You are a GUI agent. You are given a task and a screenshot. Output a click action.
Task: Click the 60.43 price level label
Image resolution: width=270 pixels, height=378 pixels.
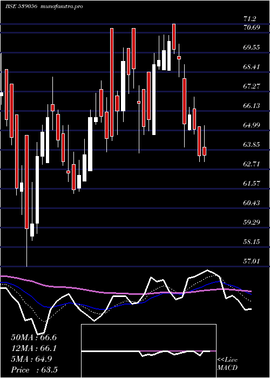tap(252, 203)
